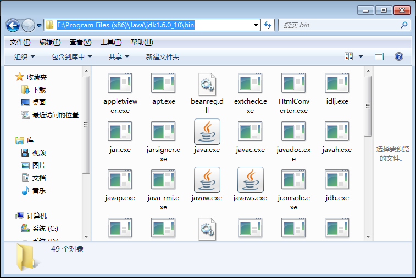
Task: Select the java-rmi.exe file icon
Action: [163, 180]
